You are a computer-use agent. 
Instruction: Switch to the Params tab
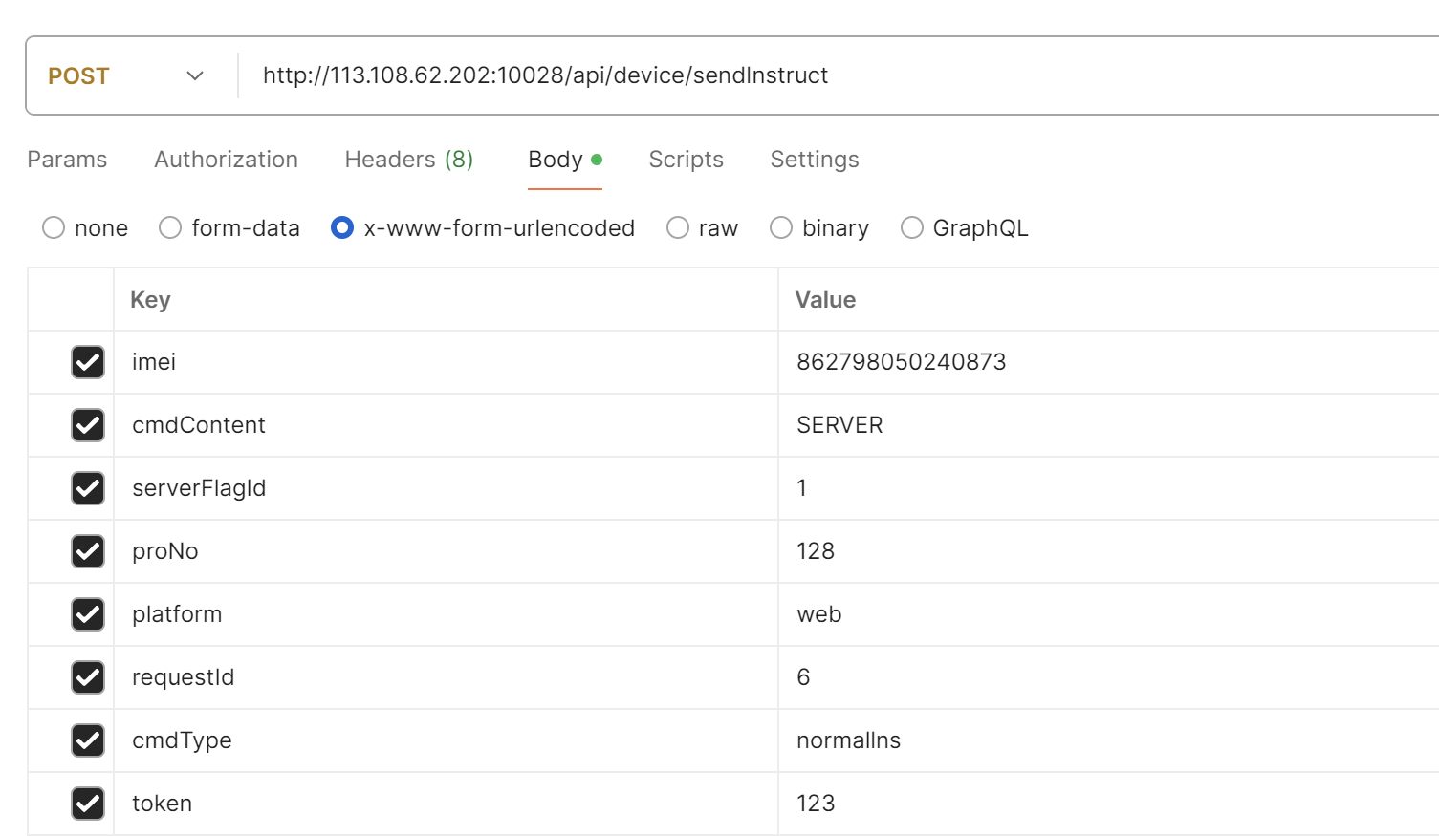tap(67, 160)
